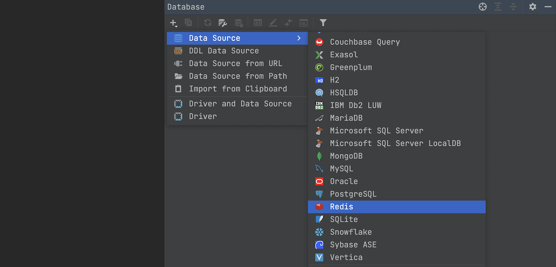
Task: Open Data Source Properties wrench icon
Action: click(x=222, y=23)
